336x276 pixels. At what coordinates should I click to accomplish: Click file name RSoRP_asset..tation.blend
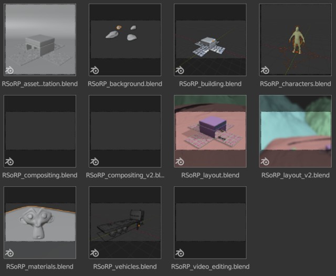pos(40,84)
